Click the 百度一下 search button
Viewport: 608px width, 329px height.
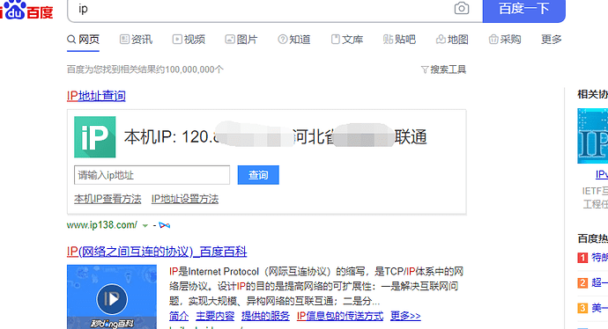pos(524,10)
